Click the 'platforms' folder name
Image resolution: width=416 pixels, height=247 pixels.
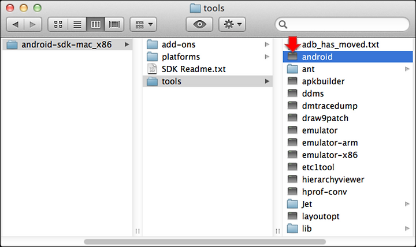coord(181,57)
